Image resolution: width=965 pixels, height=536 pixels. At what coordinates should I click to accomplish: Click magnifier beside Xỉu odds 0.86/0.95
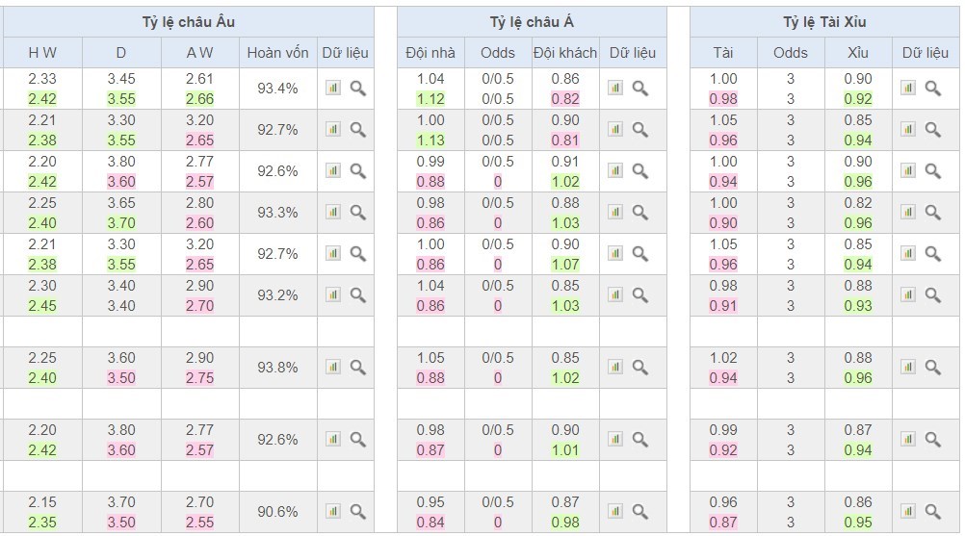click(932, 511)
